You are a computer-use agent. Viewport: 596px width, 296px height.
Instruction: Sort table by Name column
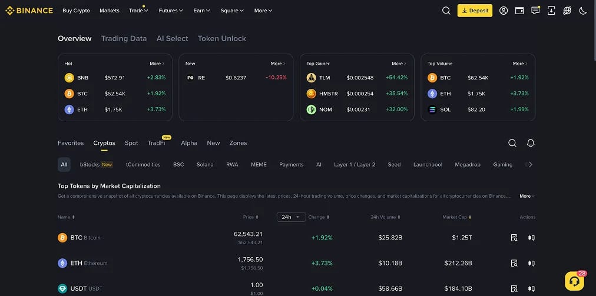66,217
